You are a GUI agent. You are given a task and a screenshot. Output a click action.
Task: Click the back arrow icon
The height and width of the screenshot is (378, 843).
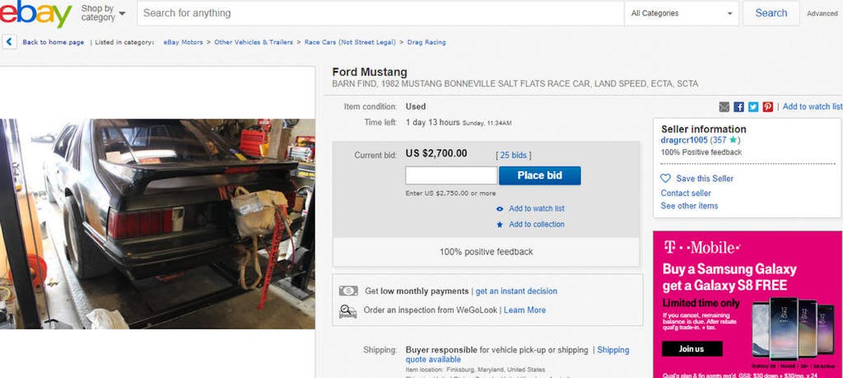coord(9,42)
